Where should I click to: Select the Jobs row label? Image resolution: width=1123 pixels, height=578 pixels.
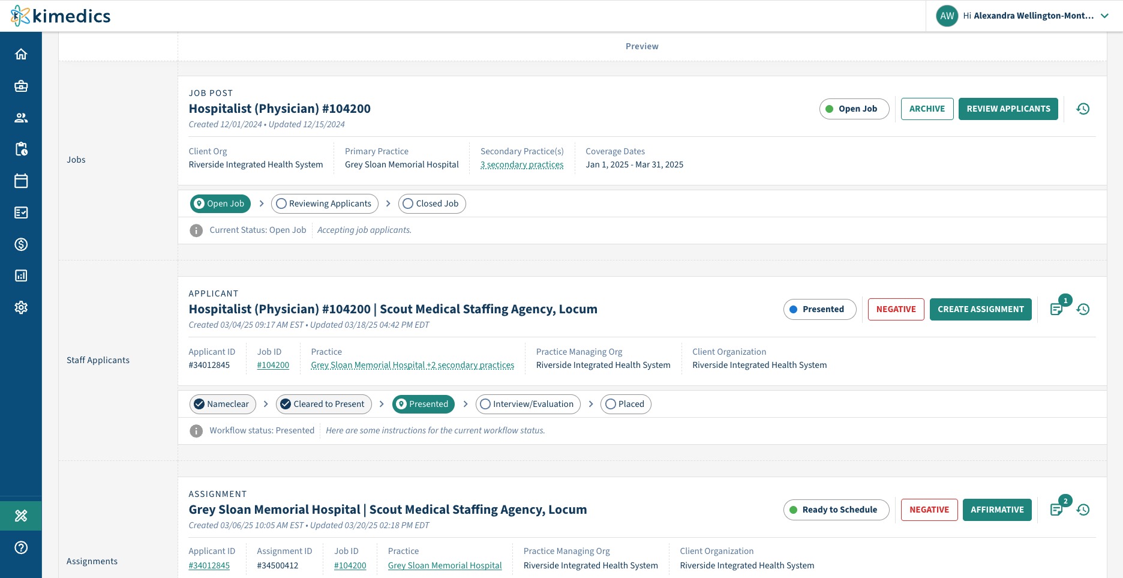tap(76, 160)
